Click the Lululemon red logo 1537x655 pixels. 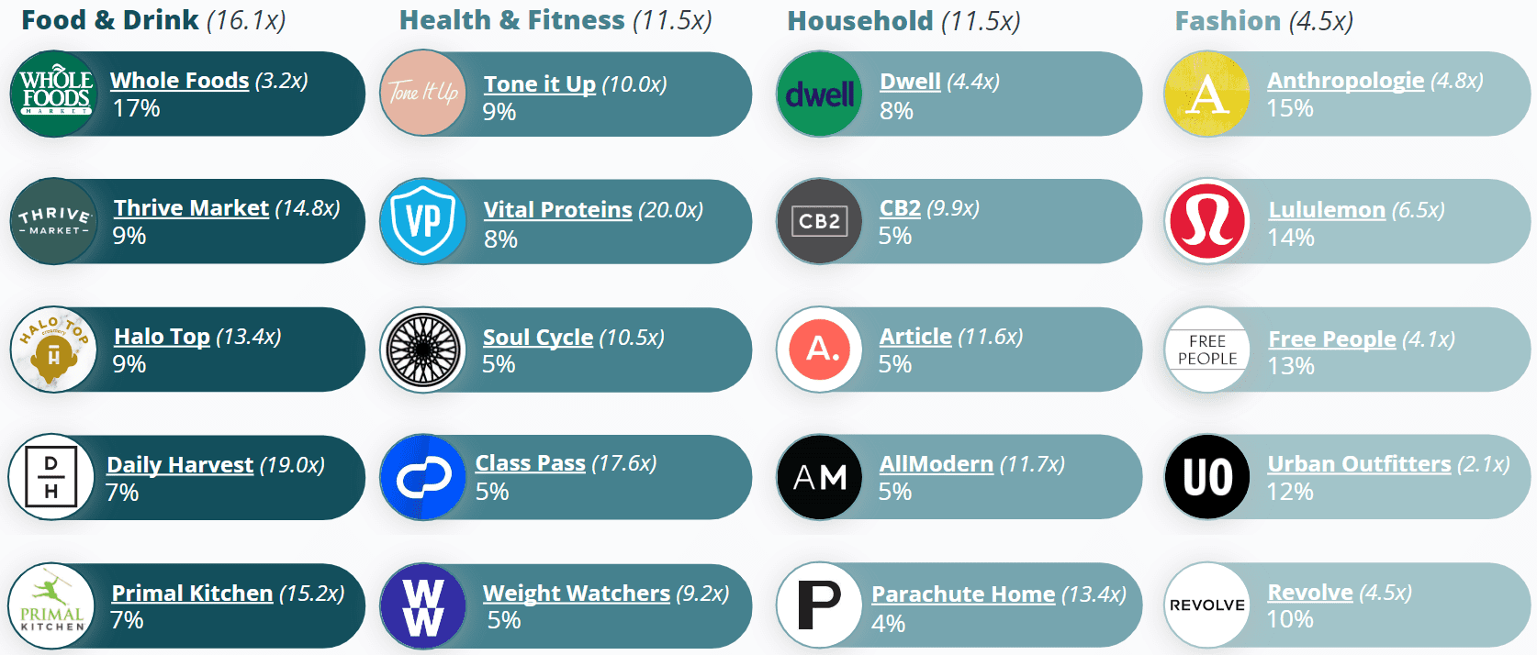[1207, 221]
